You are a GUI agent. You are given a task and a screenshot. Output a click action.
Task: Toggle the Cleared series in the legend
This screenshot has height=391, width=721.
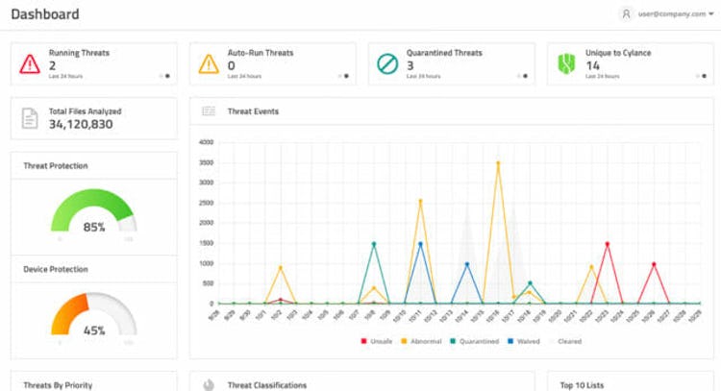pyautogui.click(x=565, y=341)
